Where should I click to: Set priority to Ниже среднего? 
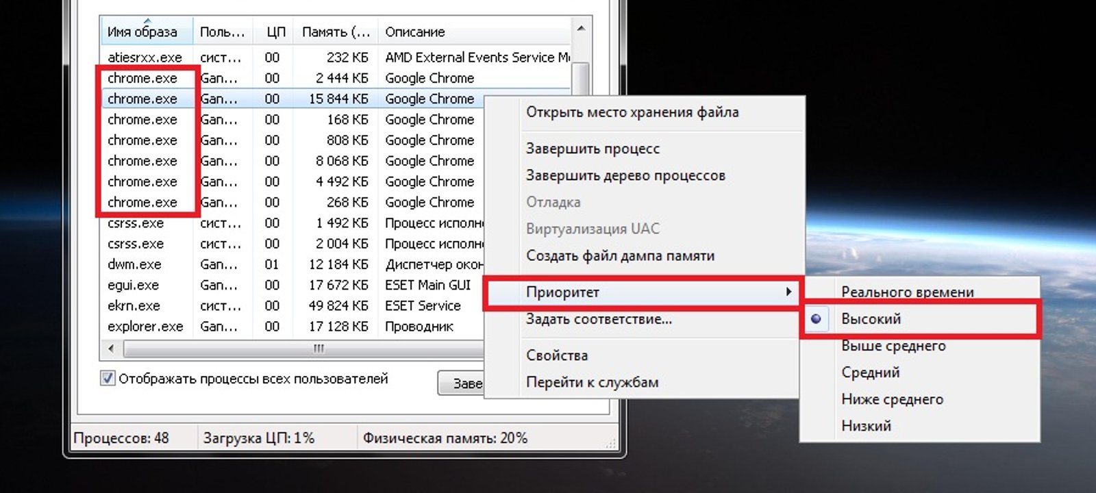892,399
